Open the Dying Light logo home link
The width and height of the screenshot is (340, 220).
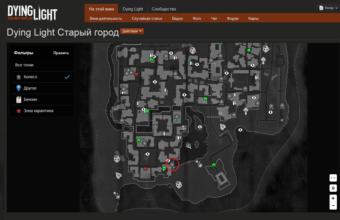click(x=33, y=13)
